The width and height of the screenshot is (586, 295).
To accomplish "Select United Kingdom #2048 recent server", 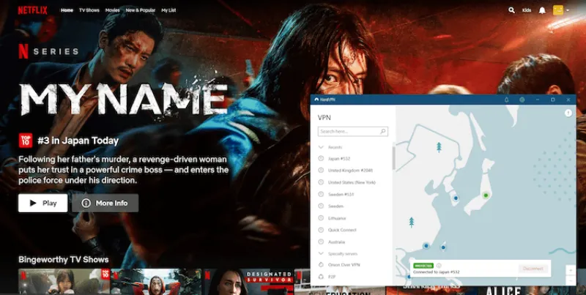I will tap(352, 171).
